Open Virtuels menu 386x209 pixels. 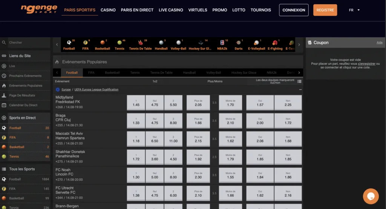[198, 10]
